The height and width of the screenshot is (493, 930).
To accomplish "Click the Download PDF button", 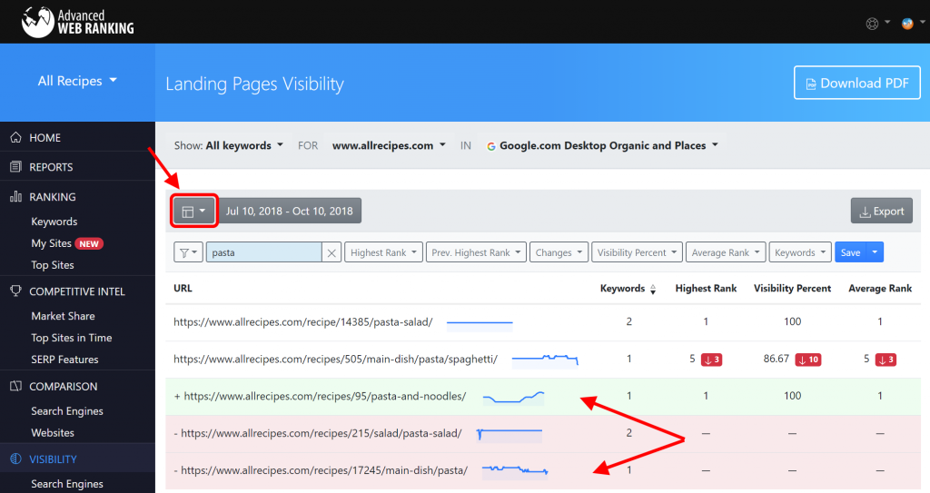I will pyautogui.click(x=857, y=83).
